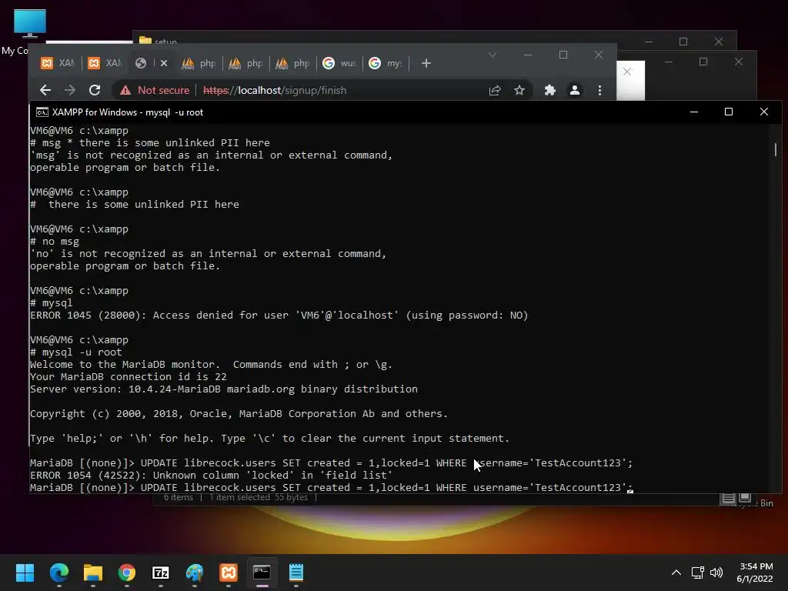Image resolution: width=788 pixels, height=591 pixels.
Task: Select the command prompt taskbar icon
Action: [262, 573]
